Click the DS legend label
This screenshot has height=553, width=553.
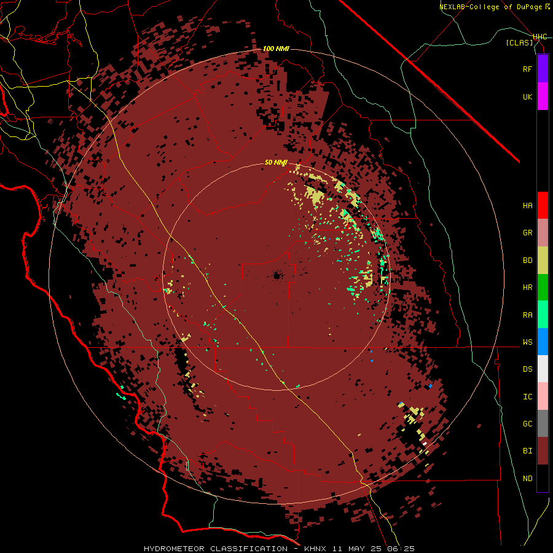527,369
